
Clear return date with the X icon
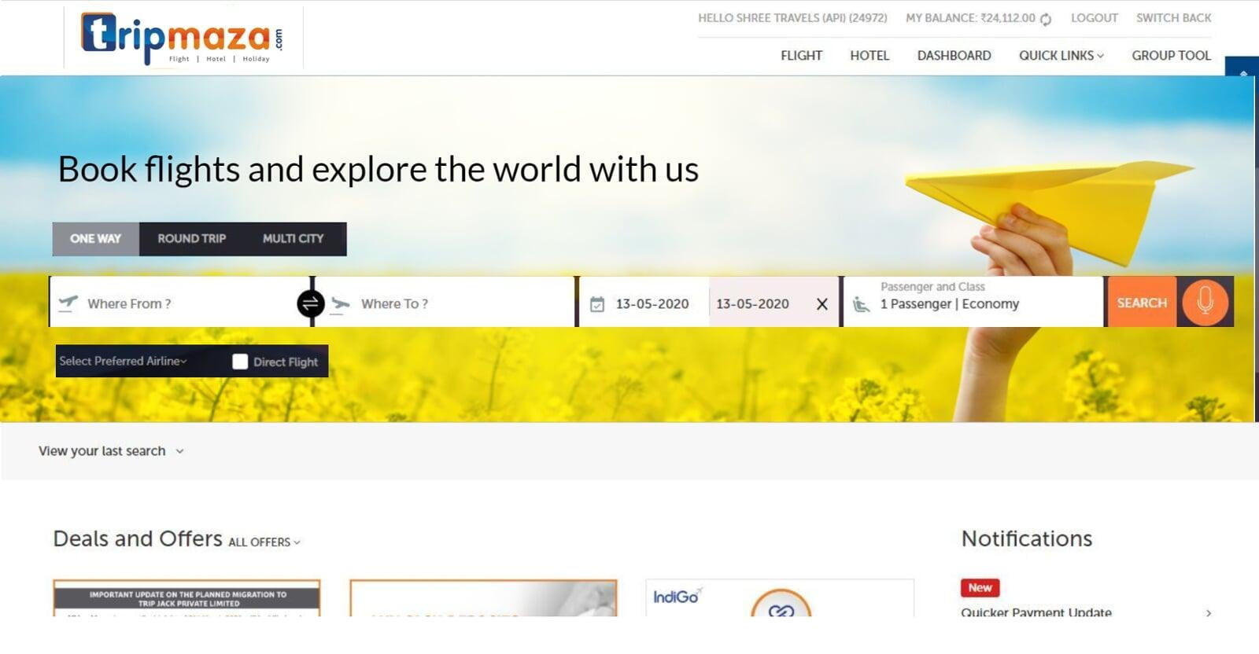[x=822, y=304]
